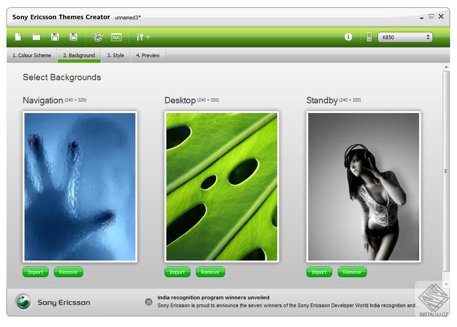Open the K850 device selector
Viewport: 457px width, 327px height.
click(404, 36)
